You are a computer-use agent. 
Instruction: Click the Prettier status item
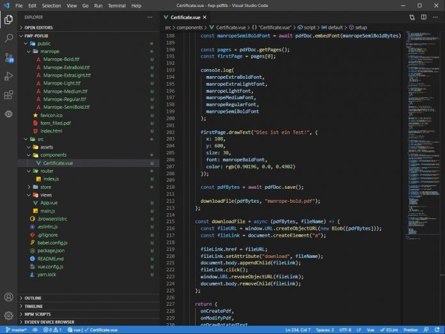410,330
